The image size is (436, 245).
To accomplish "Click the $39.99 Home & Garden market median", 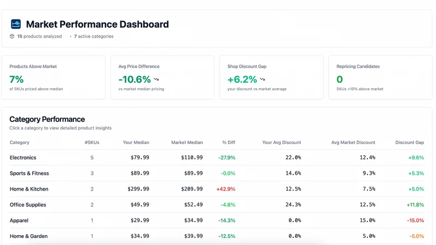I will pyautogui.click(x=193, y=236).
